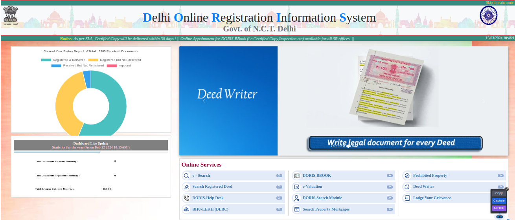The image size is (515, 220).
Task: Click the exit-arrow icon beside Lodge Your Grievance
Action: click(407, 198)
